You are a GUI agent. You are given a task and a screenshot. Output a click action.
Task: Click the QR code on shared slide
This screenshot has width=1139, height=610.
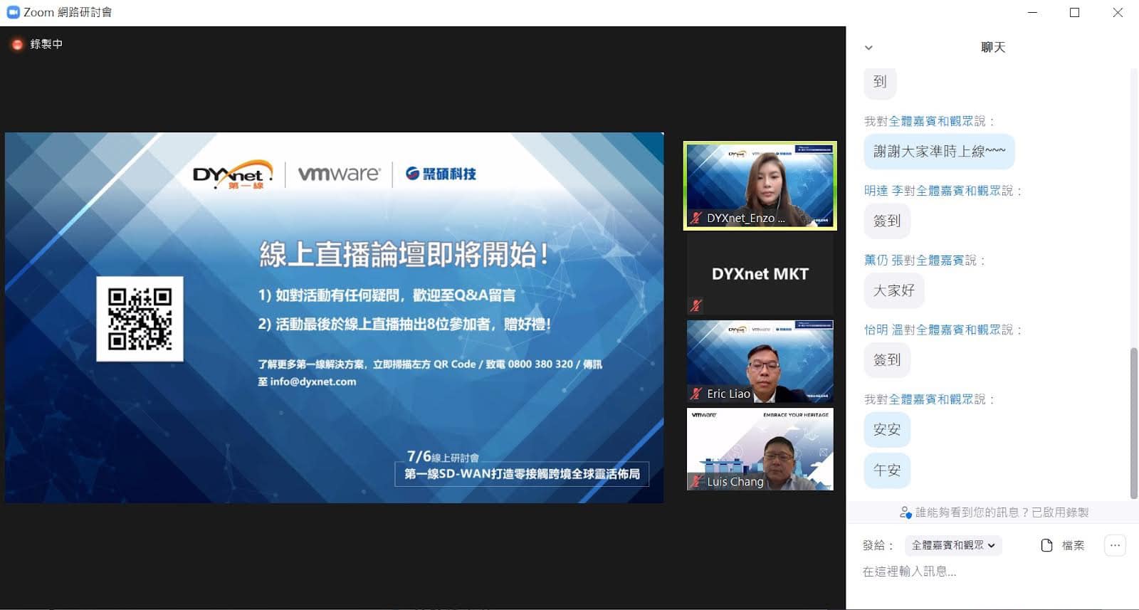(140, 319)
